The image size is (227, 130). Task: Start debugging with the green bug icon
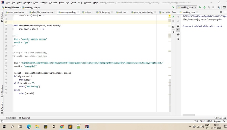pyautogui.click(x=204, y=7)
